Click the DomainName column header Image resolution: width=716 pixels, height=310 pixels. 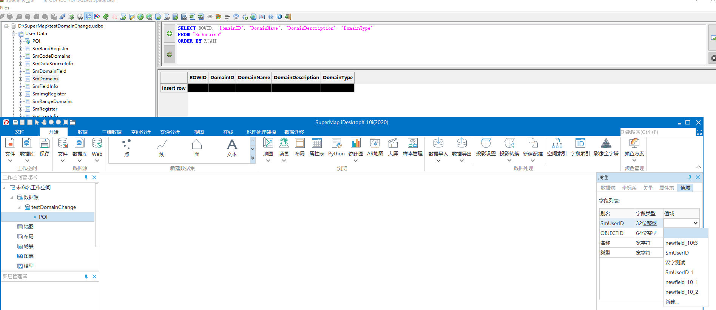pos(254,77)
